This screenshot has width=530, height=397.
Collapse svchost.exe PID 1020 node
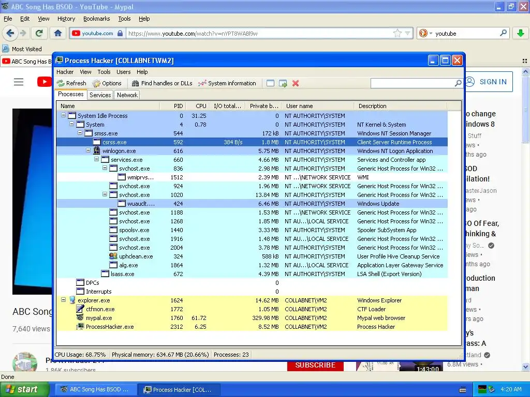(105, 194)
